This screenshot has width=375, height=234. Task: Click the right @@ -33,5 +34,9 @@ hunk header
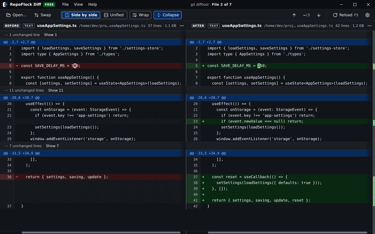point(279,153)
